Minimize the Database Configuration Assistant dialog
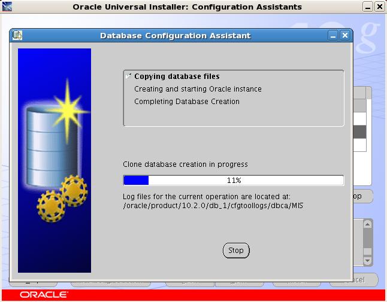This screenshot has width=387, height=302. point(333,36)
